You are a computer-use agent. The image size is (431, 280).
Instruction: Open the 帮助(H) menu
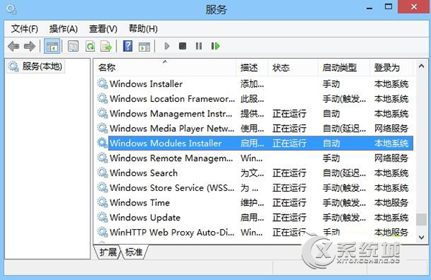[143, 29]
